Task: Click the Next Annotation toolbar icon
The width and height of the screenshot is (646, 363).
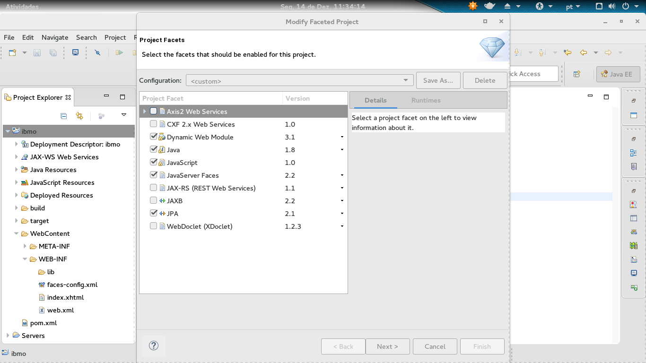Action: point(517,52)
